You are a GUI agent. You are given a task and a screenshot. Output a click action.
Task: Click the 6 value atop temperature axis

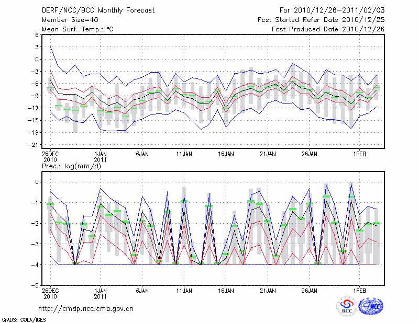click(37, 34)
